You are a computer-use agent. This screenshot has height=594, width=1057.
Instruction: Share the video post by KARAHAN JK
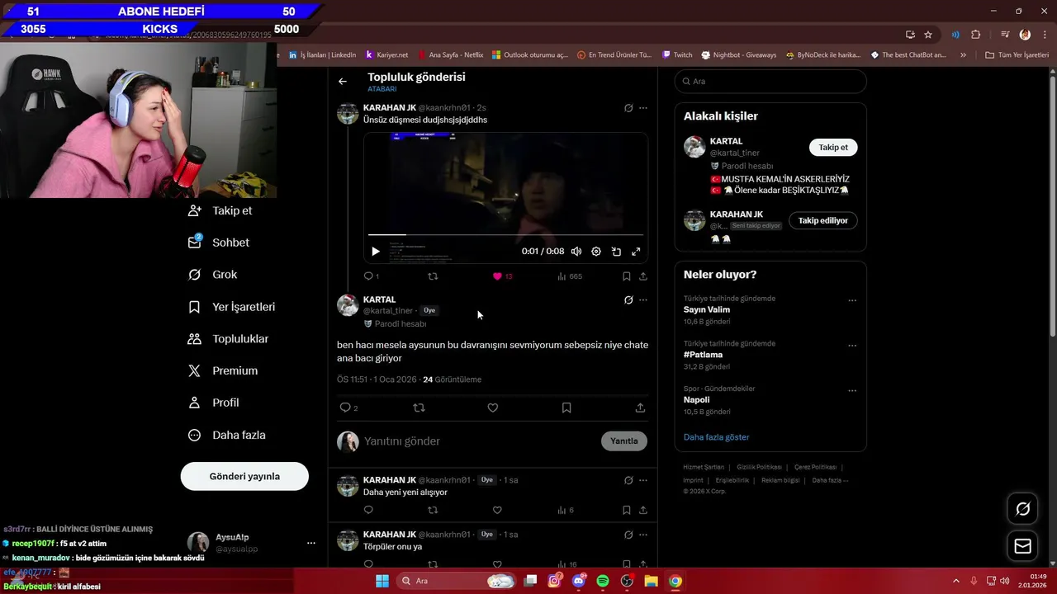(x=643, y=276)
